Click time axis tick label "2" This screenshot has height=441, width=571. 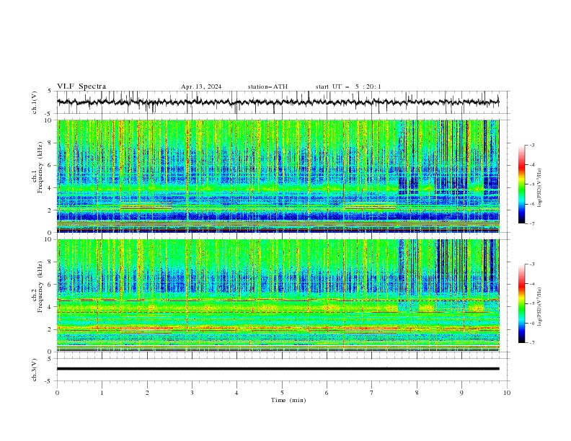(x=147, y=393)
